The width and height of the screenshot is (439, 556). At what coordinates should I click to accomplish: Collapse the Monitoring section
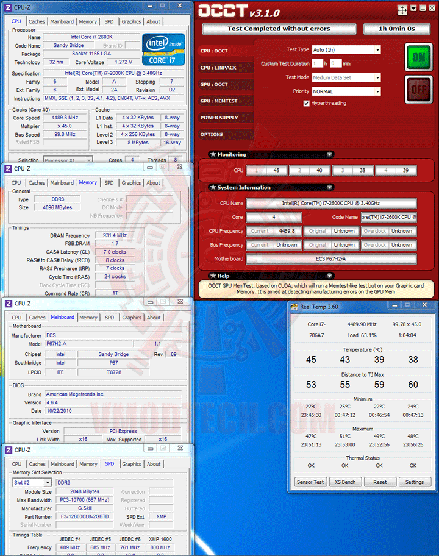click(329, 154)
